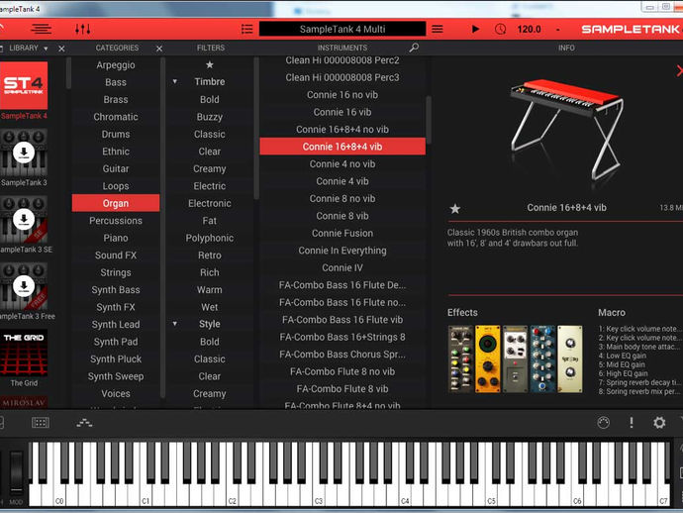This screenshot has width=683, height=513.
Task: Enable the Retro timbre filter
Action: pyautogui.click(x=210, y=255)
